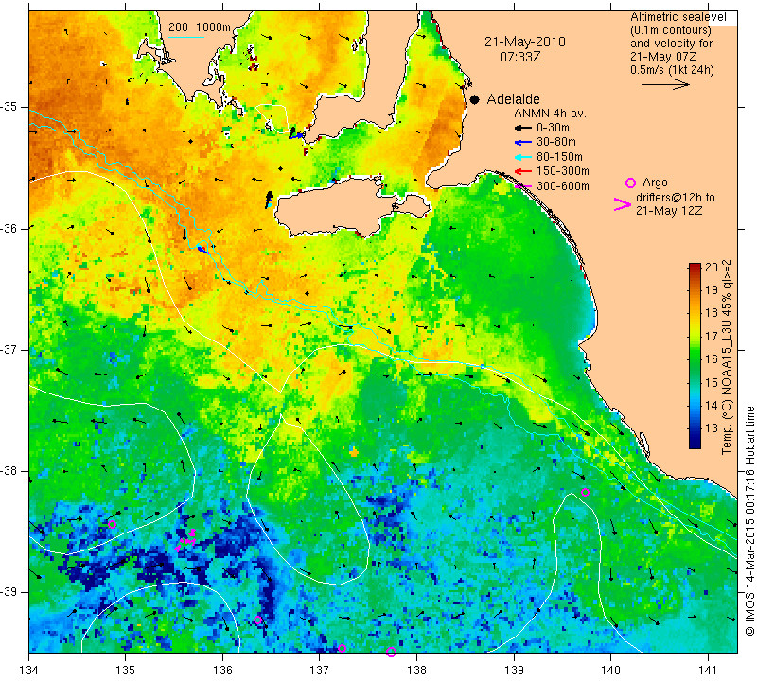
Task: Click the ANMN mooring marker west of Kangaroo Island
Action: 269,200
